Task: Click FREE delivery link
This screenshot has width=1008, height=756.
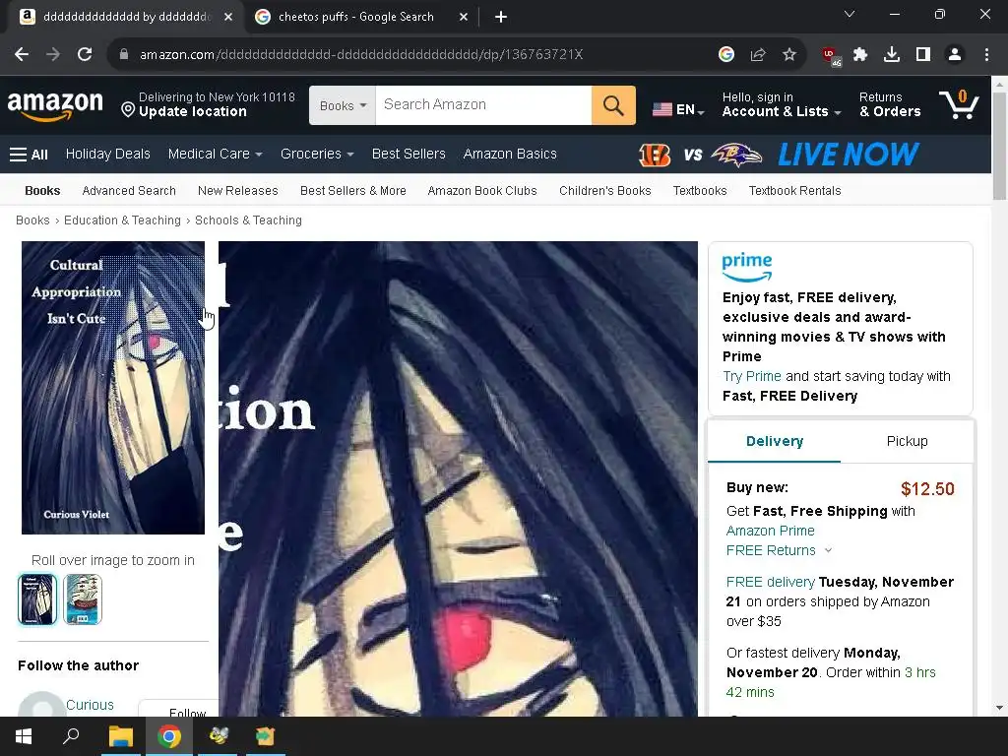Action: [770, 583]
